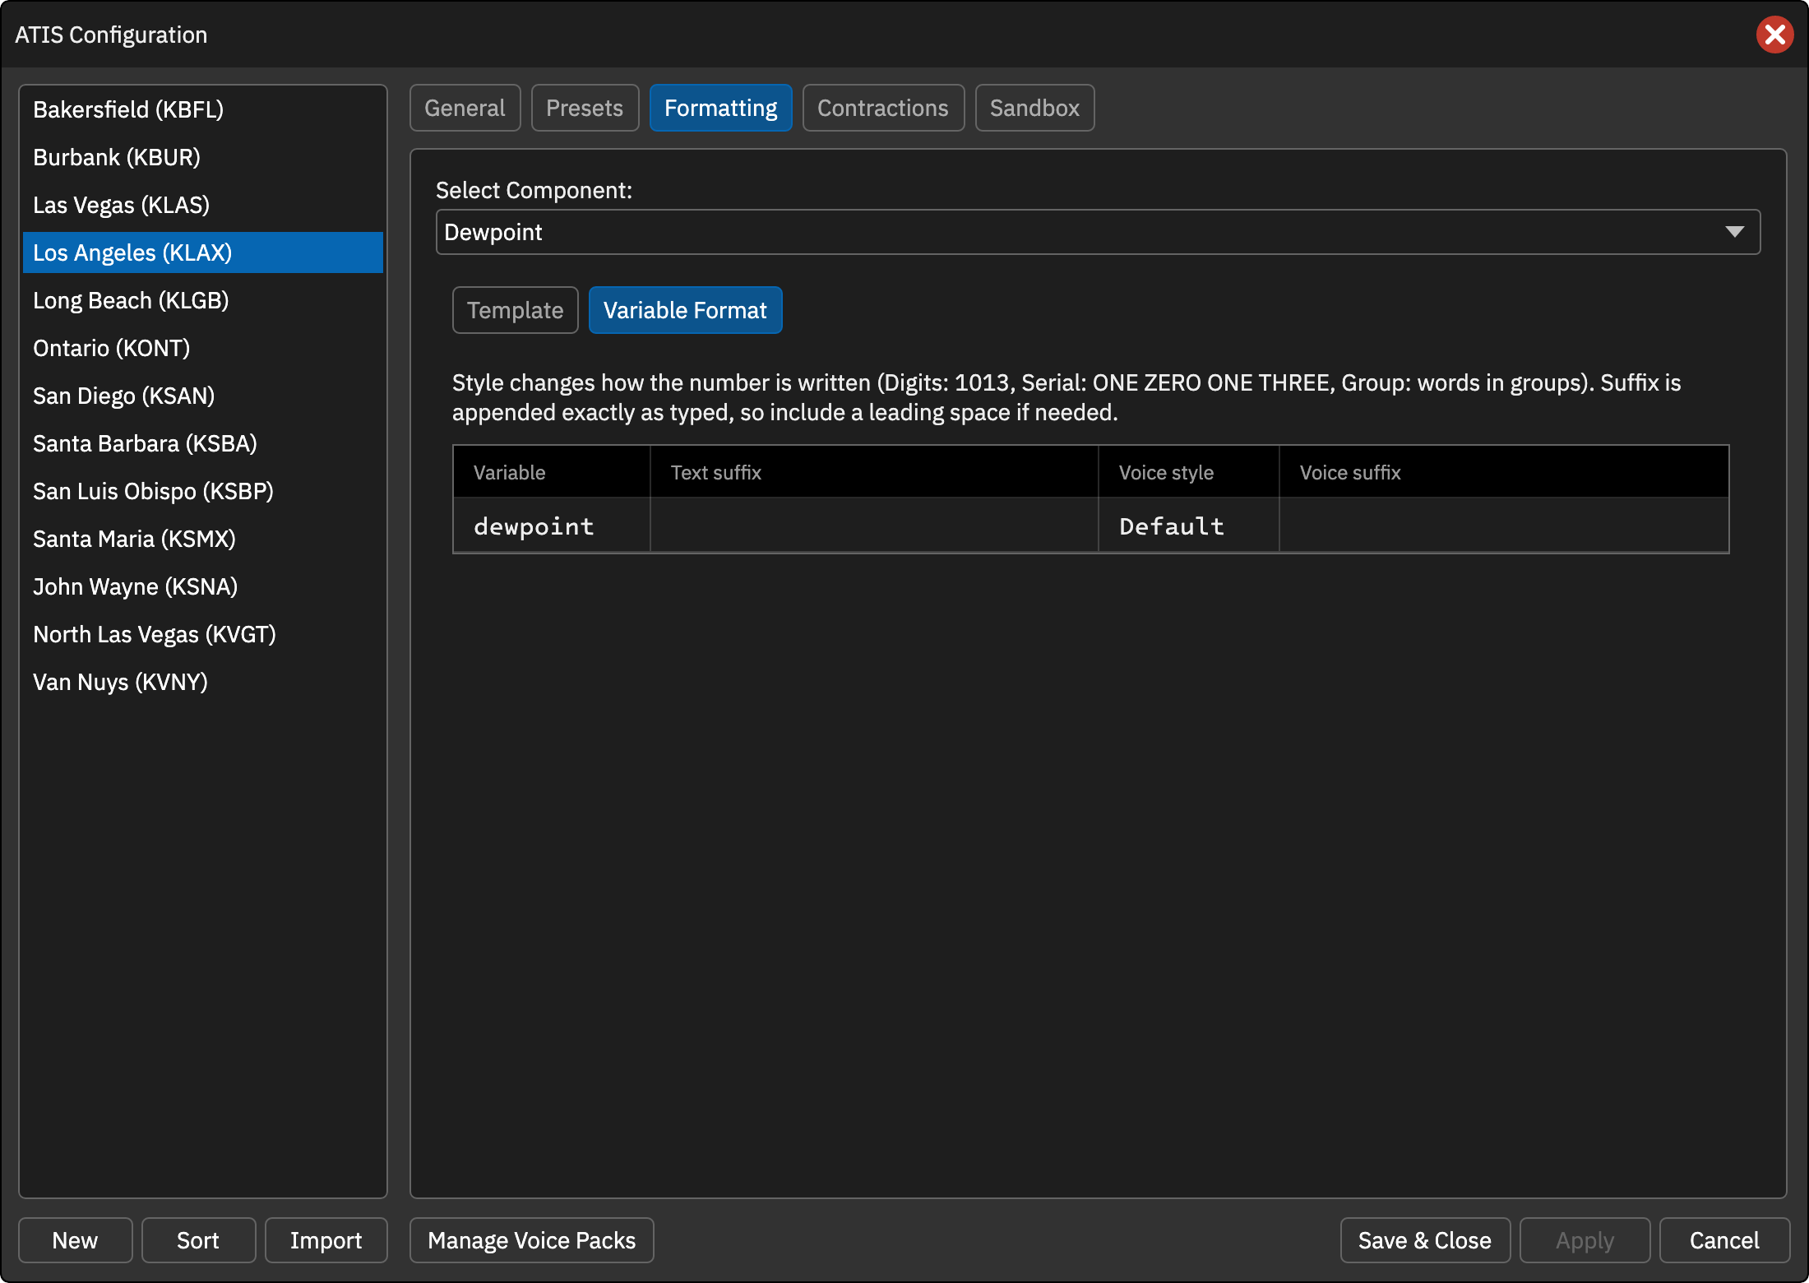Open Manage Voice Packs
This screenshot has height=1283, width=1809.
531,1240
